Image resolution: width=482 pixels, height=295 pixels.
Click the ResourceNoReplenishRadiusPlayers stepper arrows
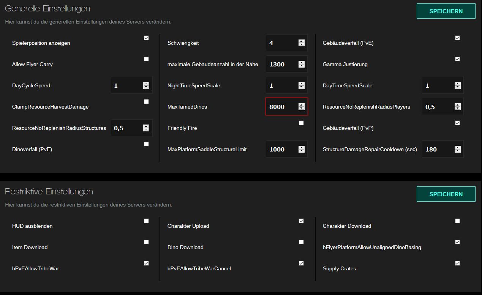tap(457, 107)
